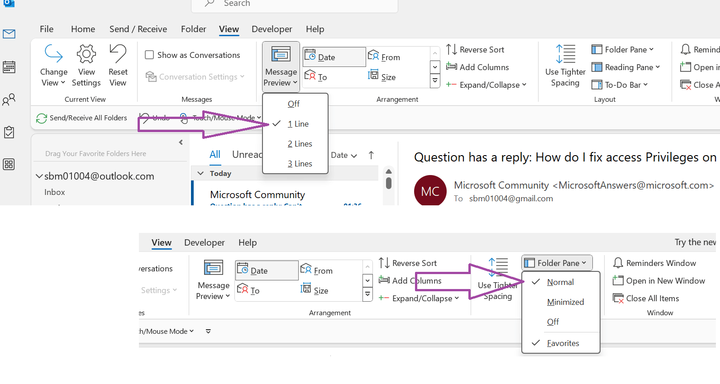
Task: Open the Date sort dropdown in message list
Action: [344, 155]
